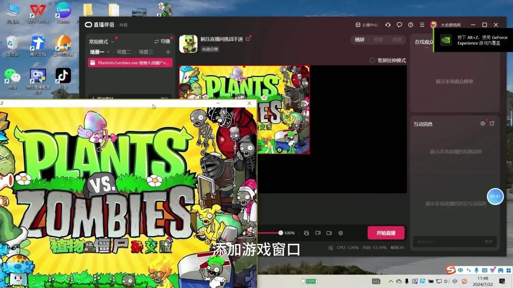Open the taskbar clock showing 11:48
The height and width of the screenshot is (288, 513).
click(483, 281)
